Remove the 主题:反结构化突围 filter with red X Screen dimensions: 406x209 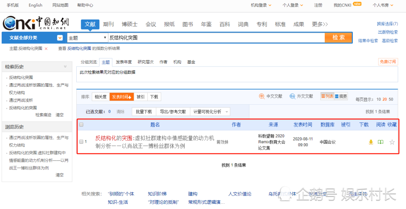(46, 49)
